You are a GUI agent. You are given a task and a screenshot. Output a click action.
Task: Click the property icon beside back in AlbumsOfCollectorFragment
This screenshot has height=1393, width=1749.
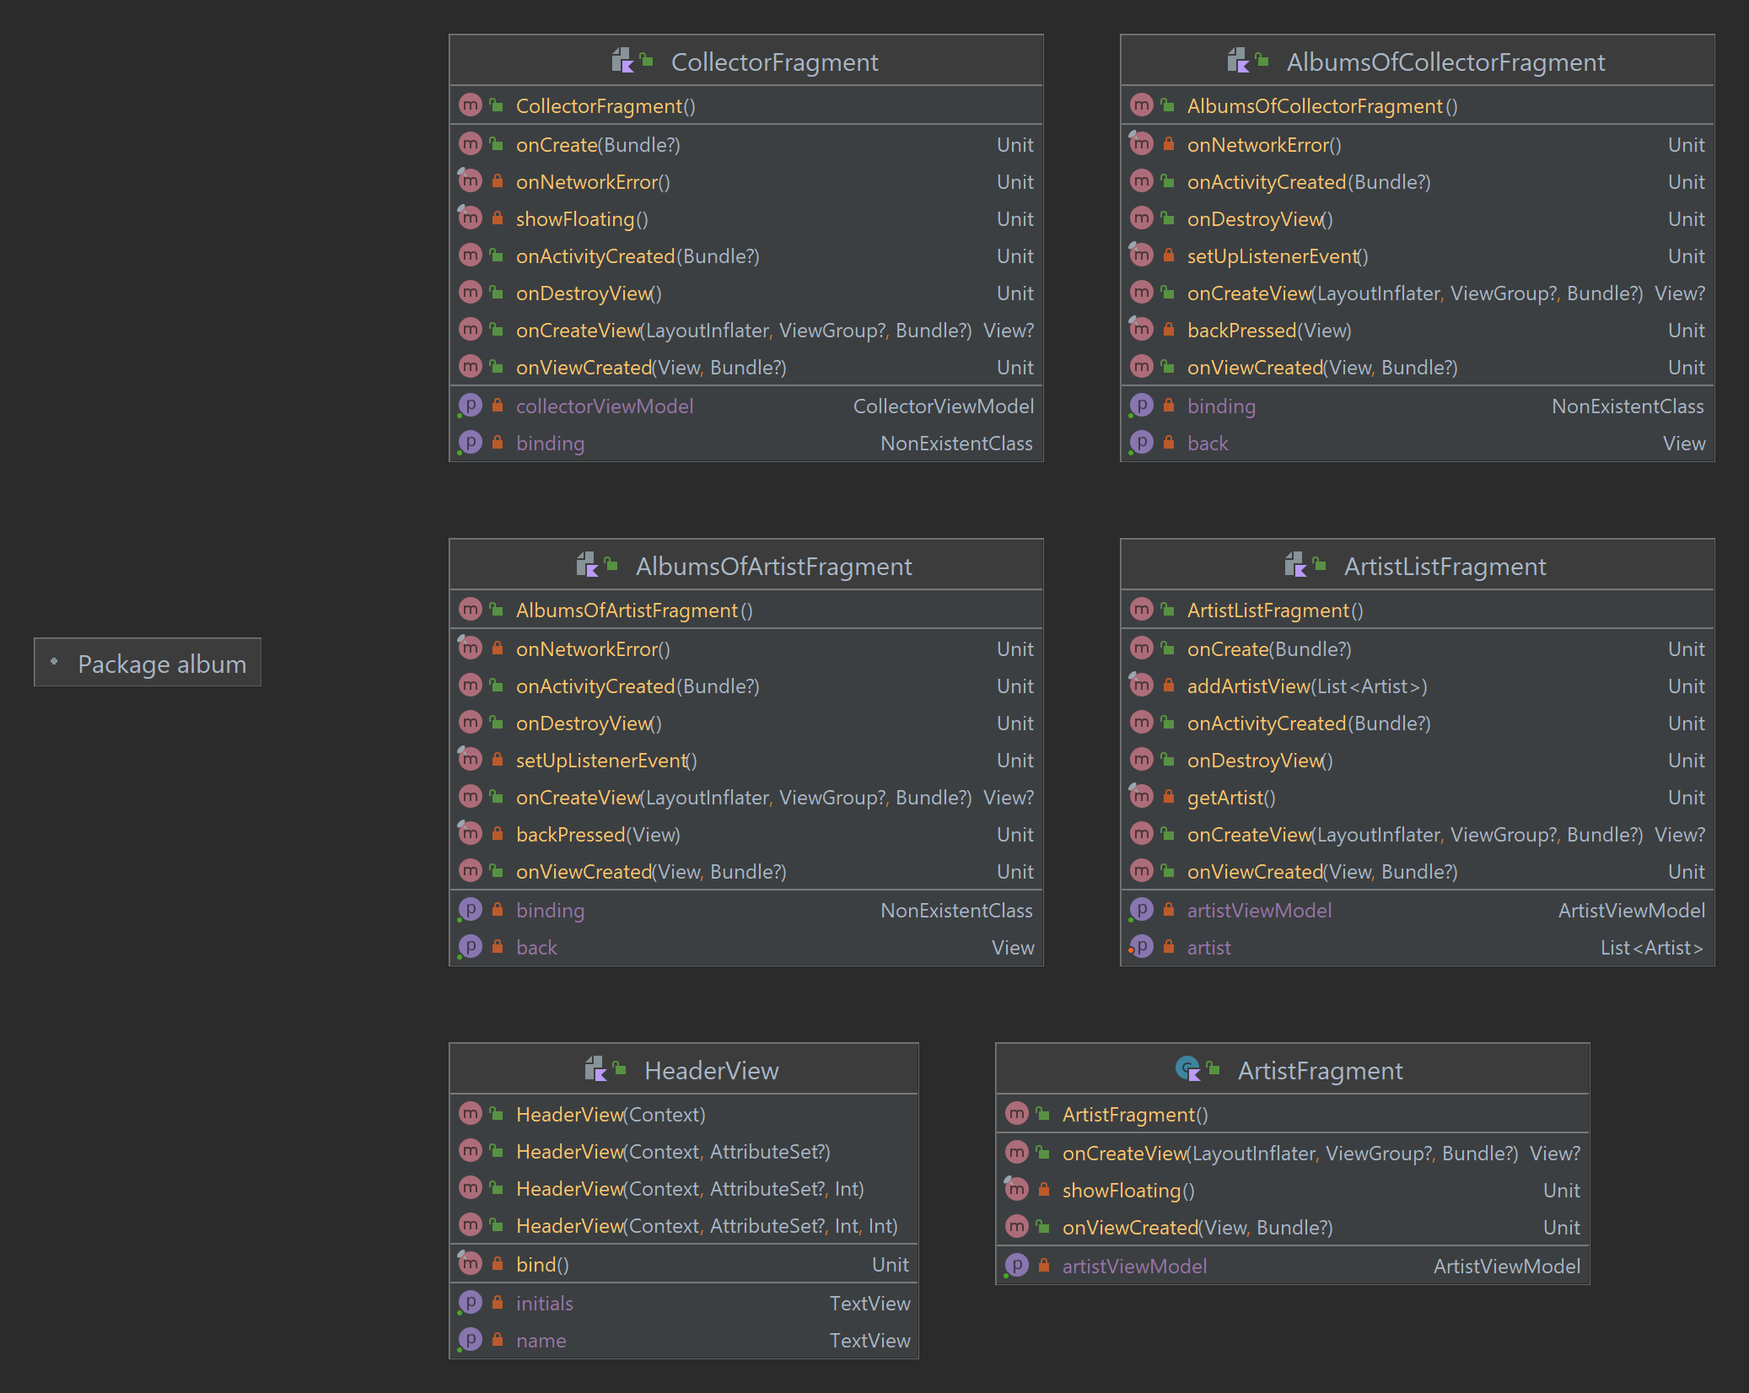1141,443
